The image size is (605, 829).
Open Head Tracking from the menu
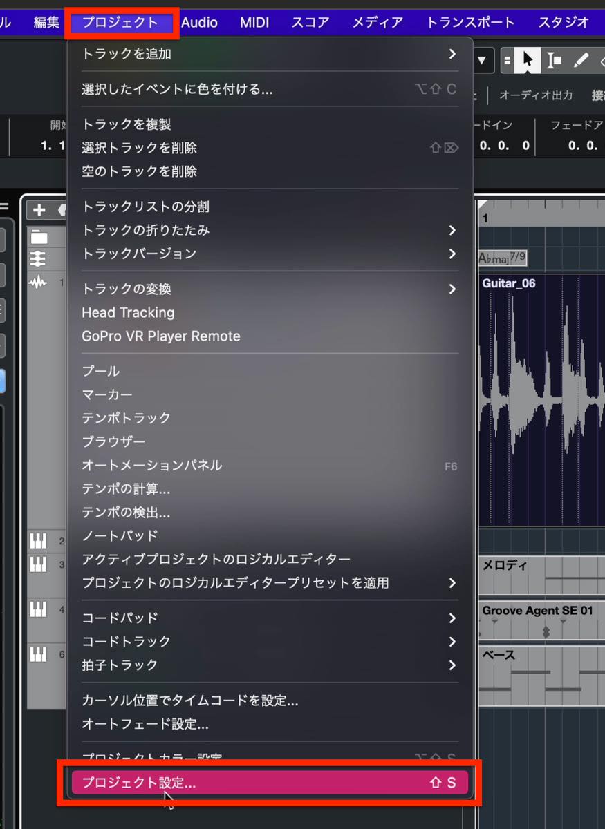point(270,312)
